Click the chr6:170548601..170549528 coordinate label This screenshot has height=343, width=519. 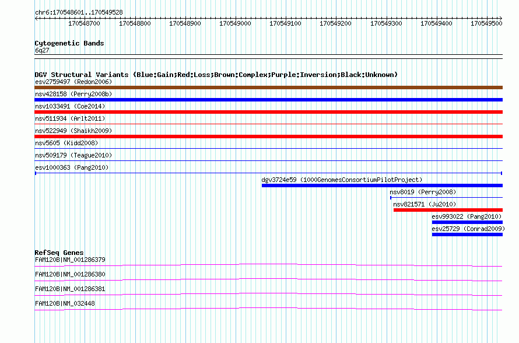click(x=79, y=12)
